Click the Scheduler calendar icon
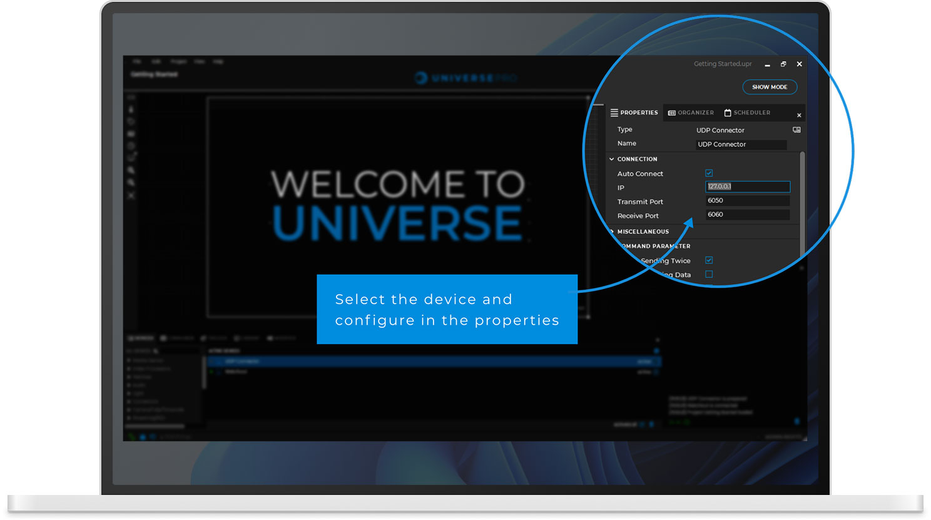The height and width of the screenshot is (520, 931). click(x=727, y=113)
